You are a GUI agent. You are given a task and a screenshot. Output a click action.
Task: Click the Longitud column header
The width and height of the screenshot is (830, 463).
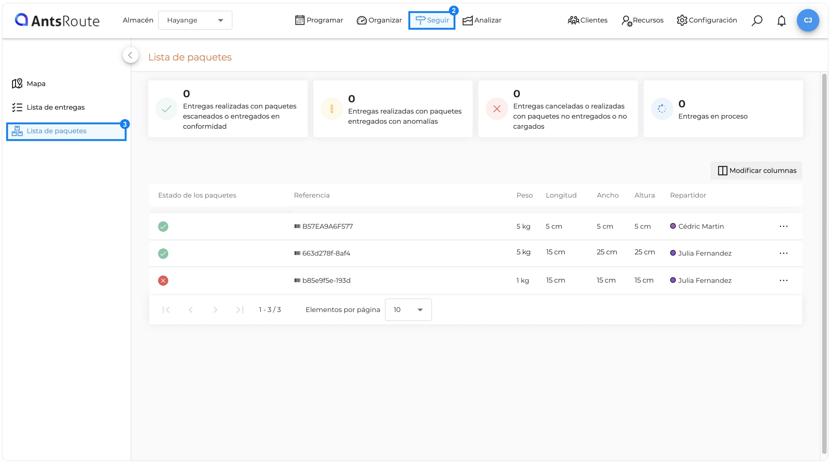point(561,195)
